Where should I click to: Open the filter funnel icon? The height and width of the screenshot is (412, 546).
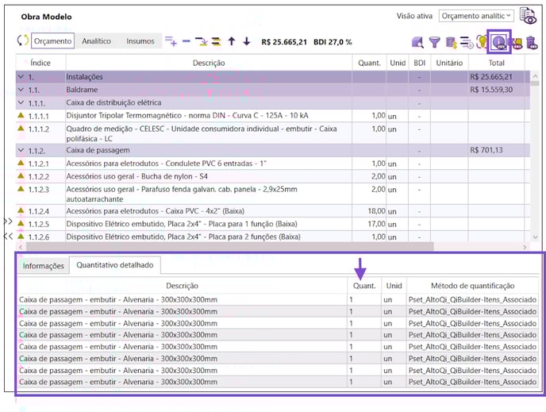(x=435, y=43)
